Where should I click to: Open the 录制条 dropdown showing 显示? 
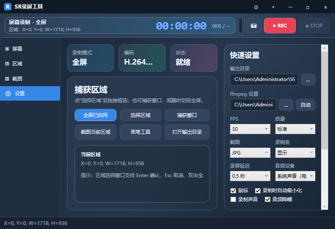point(295,153)
